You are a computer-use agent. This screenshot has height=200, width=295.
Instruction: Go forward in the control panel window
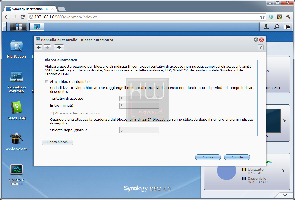click(47, 47)
